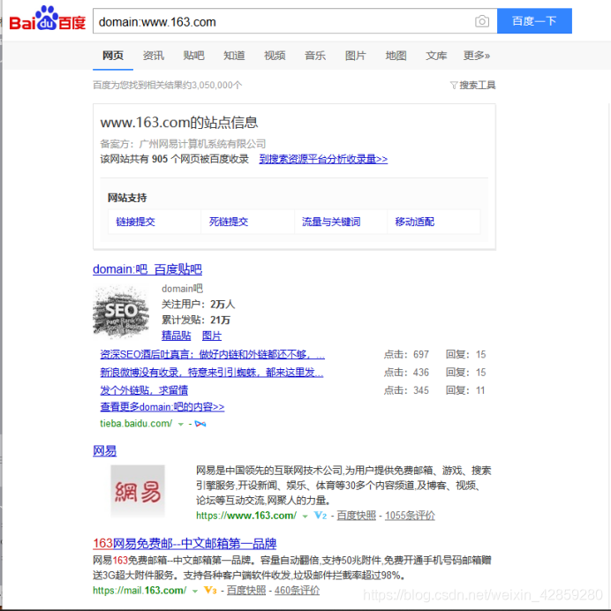Click the result count text 3,050,000个
This screenshot has width=611, height=611.
(216, 85)
